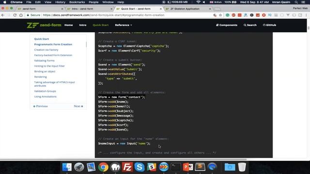Click the black round extension icon
Screen dimensions: 310x174
(252, 15)
